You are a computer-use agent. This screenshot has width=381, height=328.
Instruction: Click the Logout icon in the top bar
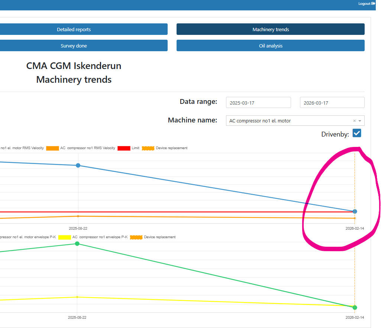[373, 4]
